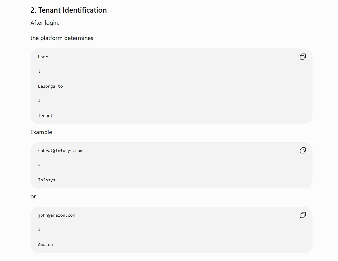Viewport: 338px width, 261px height.
Task: Click the down arrow below 'User'
Action: coord(39,71)
